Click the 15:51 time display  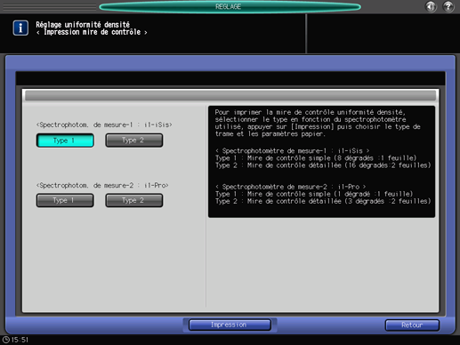[x=20, y=340]
